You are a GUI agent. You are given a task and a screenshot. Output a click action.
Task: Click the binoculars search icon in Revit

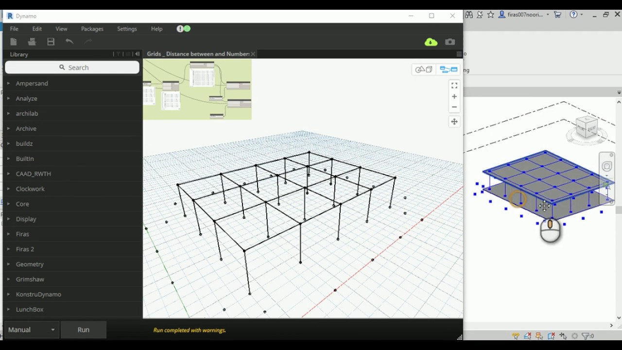pos(469,15)
